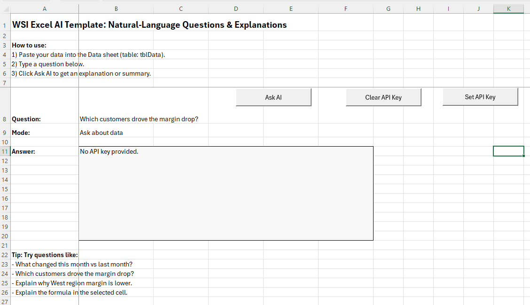
Task: Click the Answer box showing No API key provided
Action: click(x=226, y=193)
